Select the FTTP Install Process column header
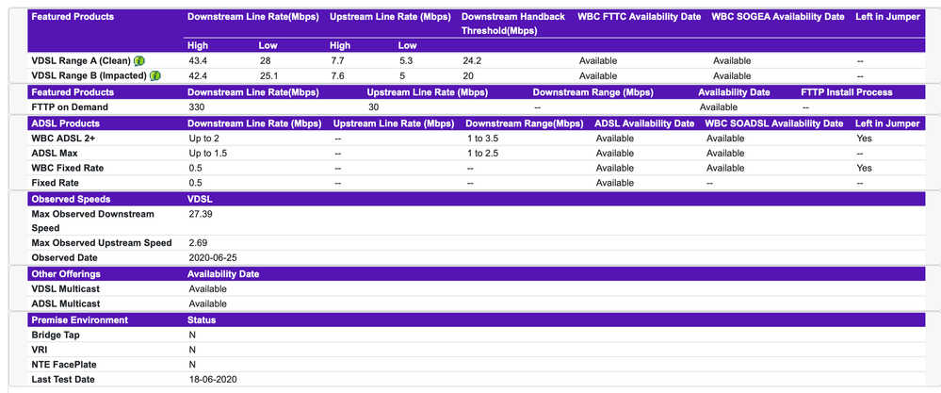Viewport: 941px width, 393px height. click(846, 92)
